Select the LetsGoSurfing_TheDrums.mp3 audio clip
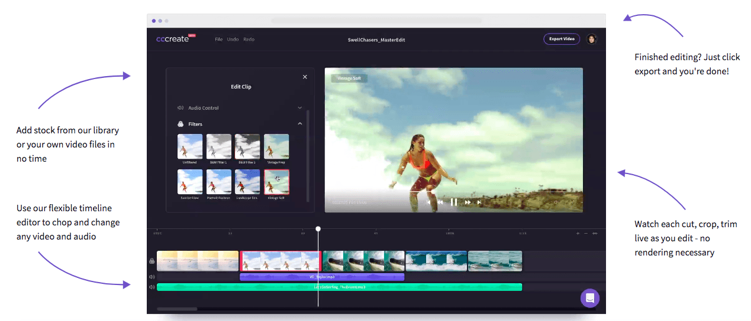Screen dimensions: 751x321 [339, 287]
